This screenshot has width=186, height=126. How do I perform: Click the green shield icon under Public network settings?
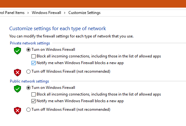pos(17,89)
